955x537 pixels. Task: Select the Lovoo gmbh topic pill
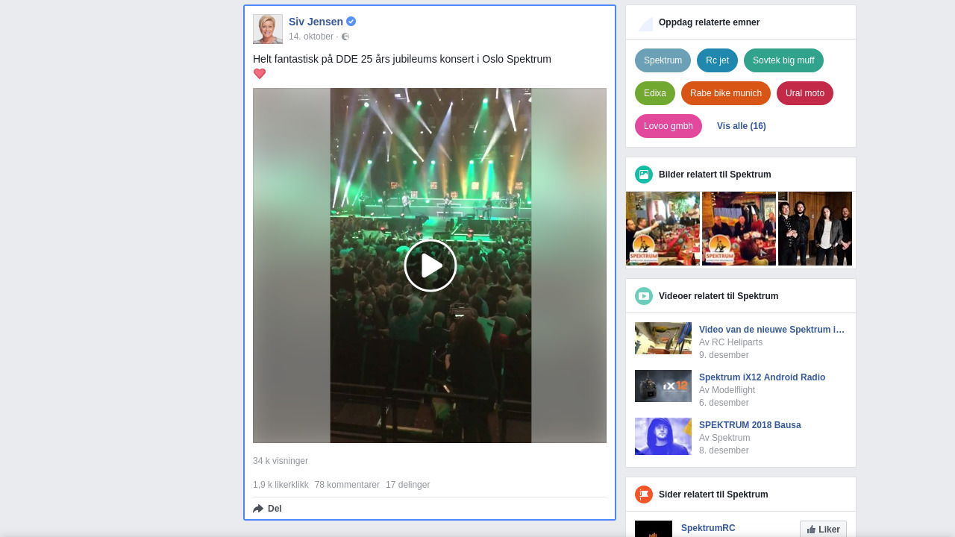coord(668,126)
